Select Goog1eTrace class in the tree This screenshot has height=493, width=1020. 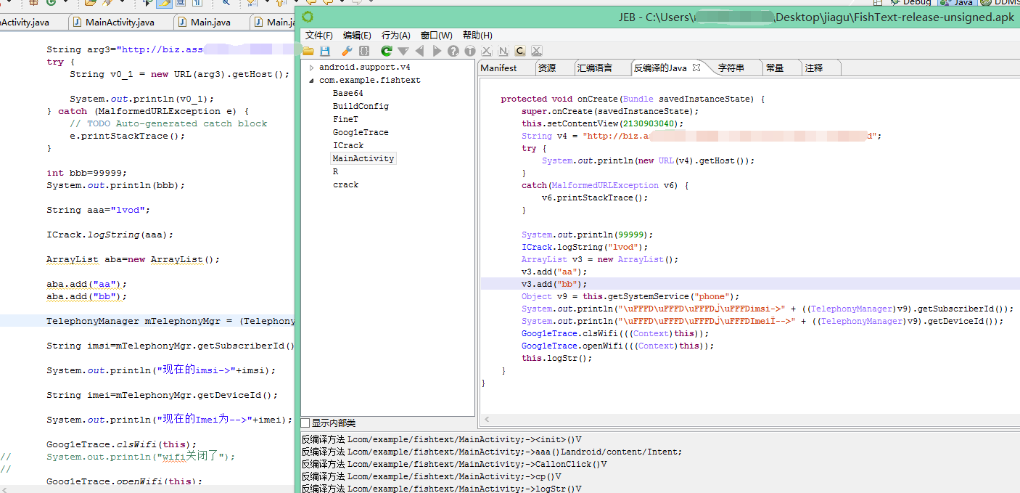(x=361, y=132)
